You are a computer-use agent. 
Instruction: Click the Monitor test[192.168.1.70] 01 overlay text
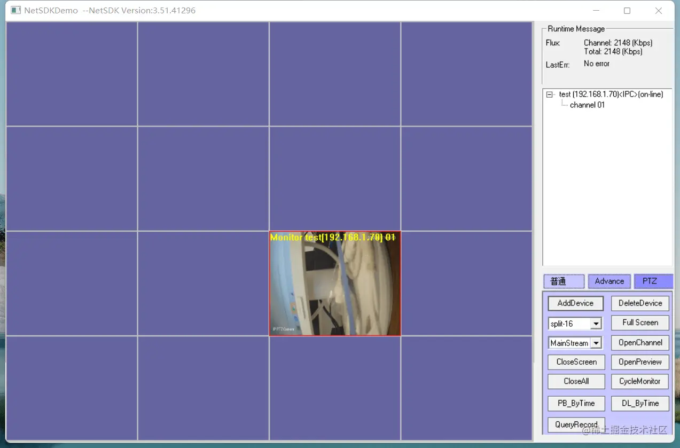333,237
